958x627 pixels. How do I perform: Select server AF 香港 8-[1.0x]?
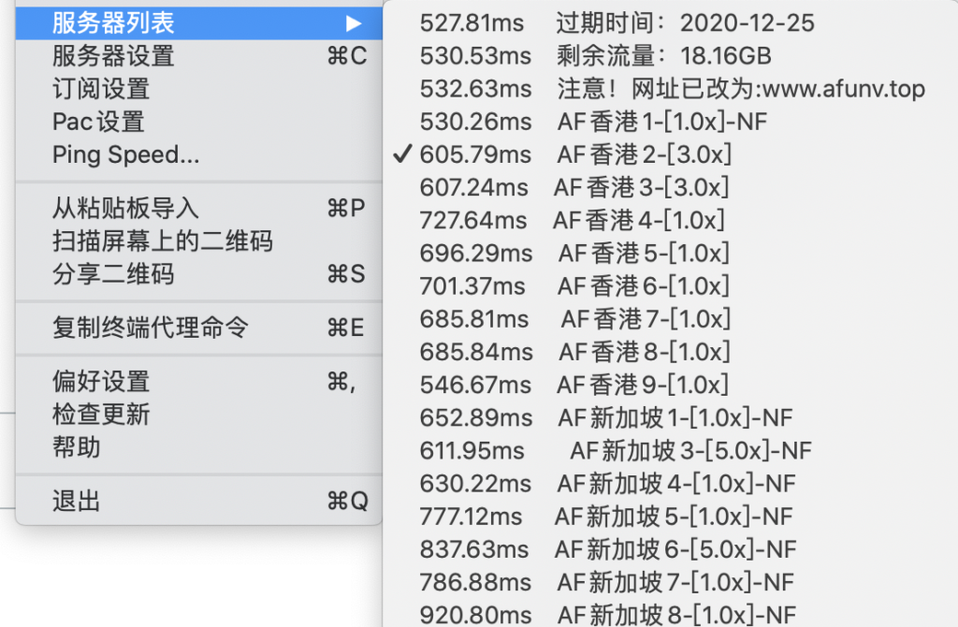coord(670,353)
